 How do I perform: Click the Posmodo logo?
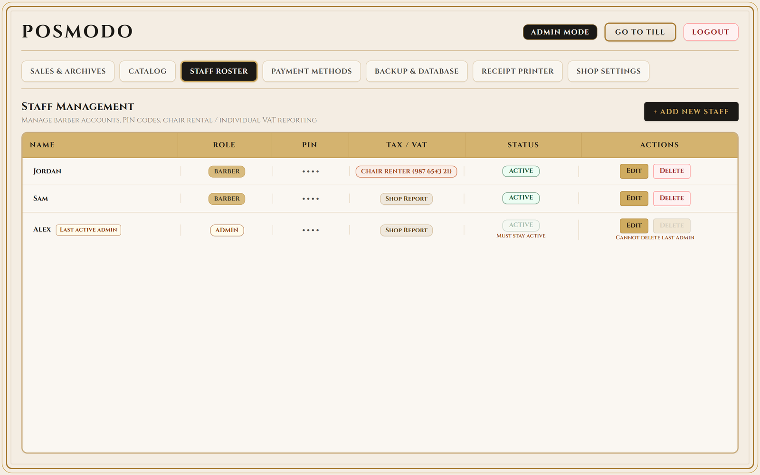tap(77, 32)
